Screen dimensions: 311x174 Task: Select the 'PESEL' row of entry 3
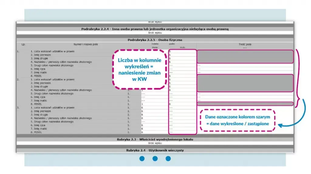click(92, 132)
